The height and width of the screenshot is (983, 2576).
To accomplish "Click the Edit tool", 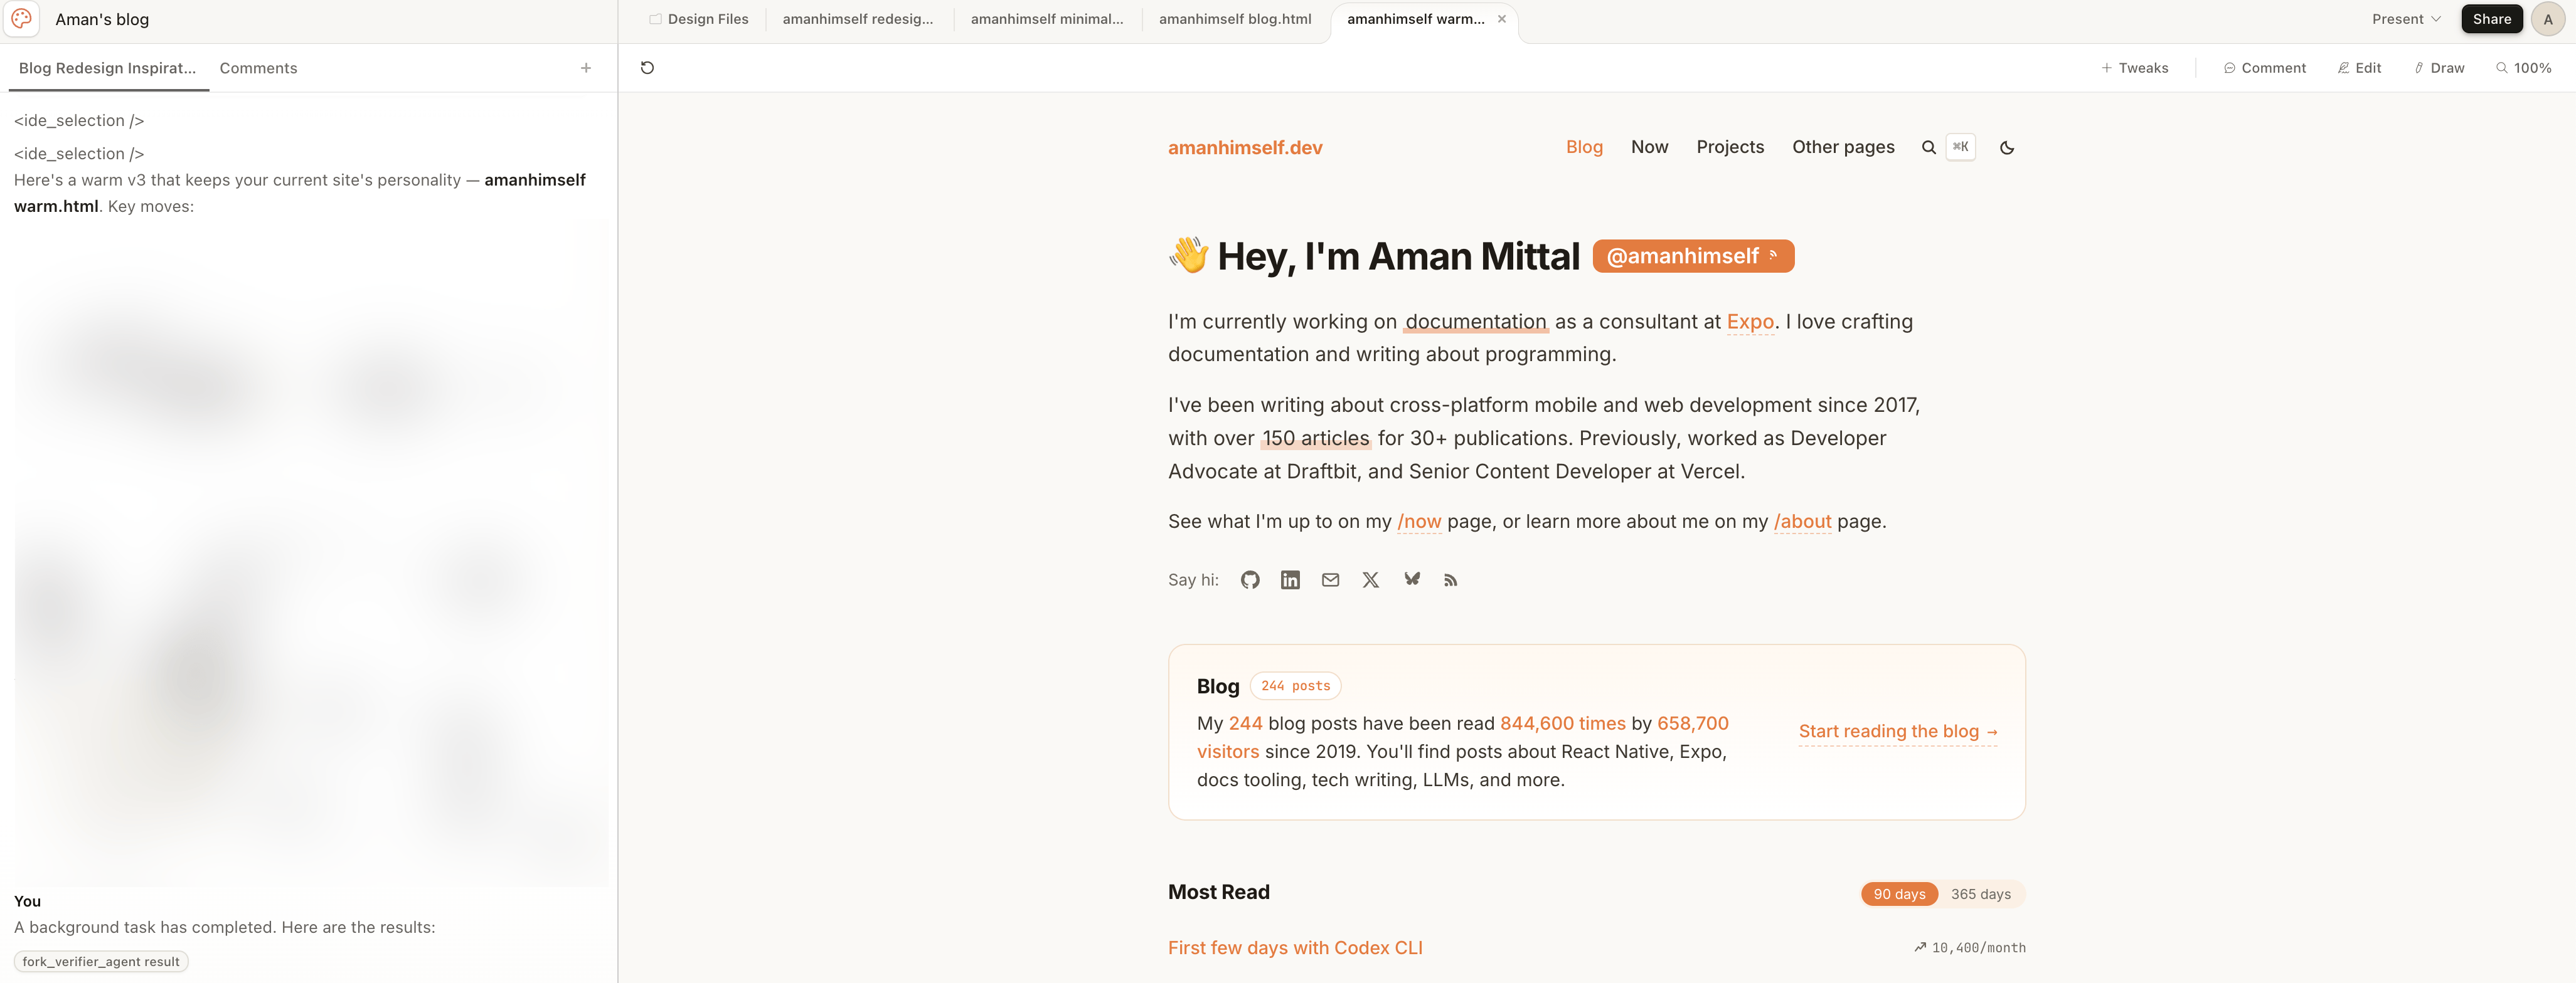I will [x=2359, y=68].
